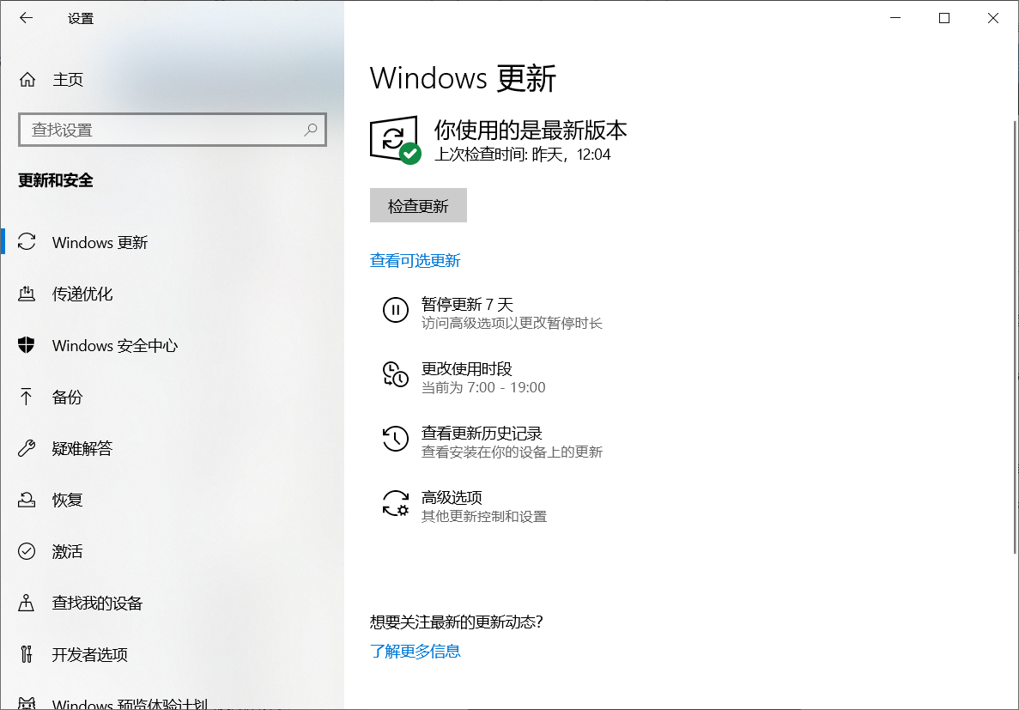Open the 查看可选更新 link
The height and width of the screenshot is (710, 1019).
[x=415, y=261]
